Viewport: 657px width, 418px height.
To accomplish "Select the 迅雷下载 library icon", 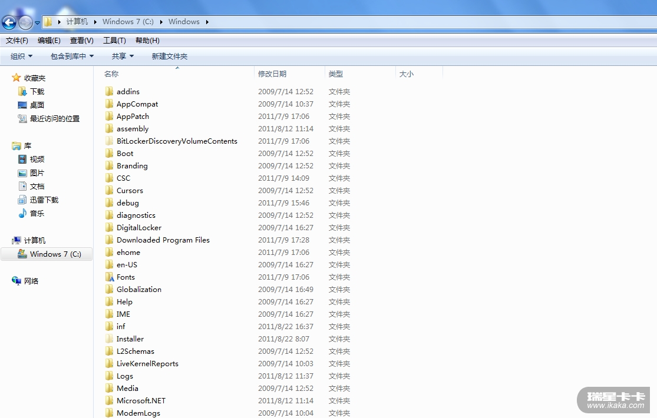I will pos(22,200).
